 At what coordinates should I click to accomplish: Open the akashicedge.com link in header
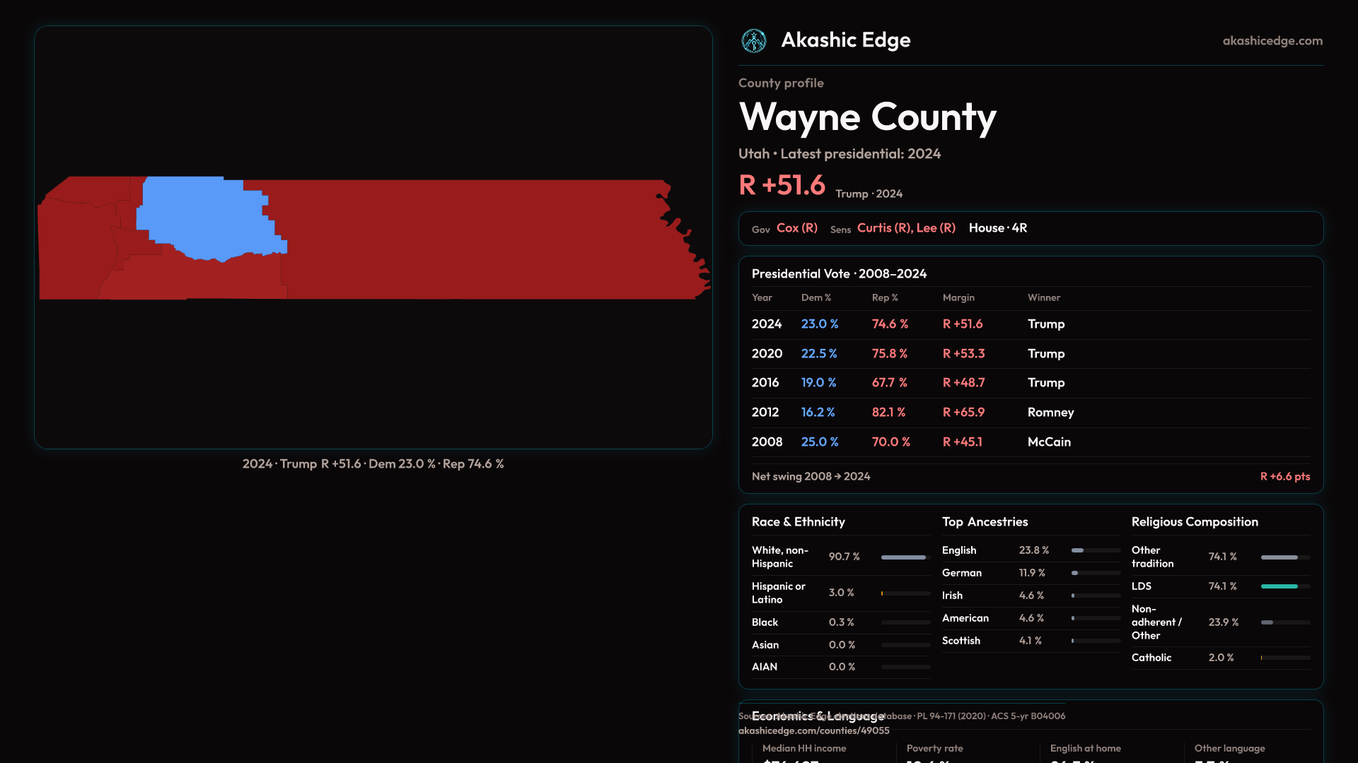point(1272,41)
